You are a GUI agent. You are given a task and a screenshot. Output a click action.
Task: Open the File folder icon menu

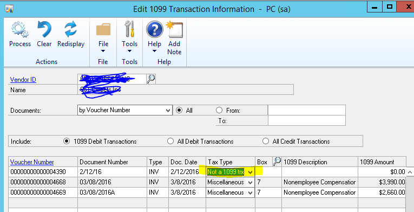point(103,30)
